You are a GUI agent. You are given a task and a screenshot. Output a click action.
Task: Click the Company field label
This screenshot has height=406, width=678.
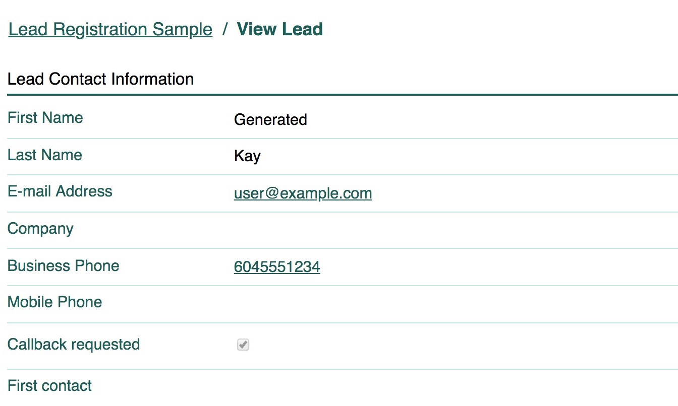point(40,229)
